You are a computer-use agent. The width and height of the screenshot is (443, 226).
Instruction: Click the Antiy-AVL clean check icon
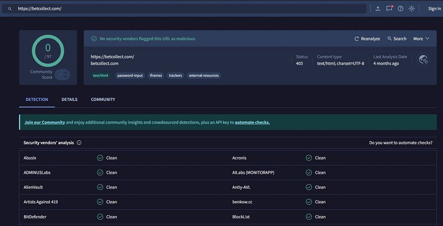pyautogui.click(x=309, y=187)
